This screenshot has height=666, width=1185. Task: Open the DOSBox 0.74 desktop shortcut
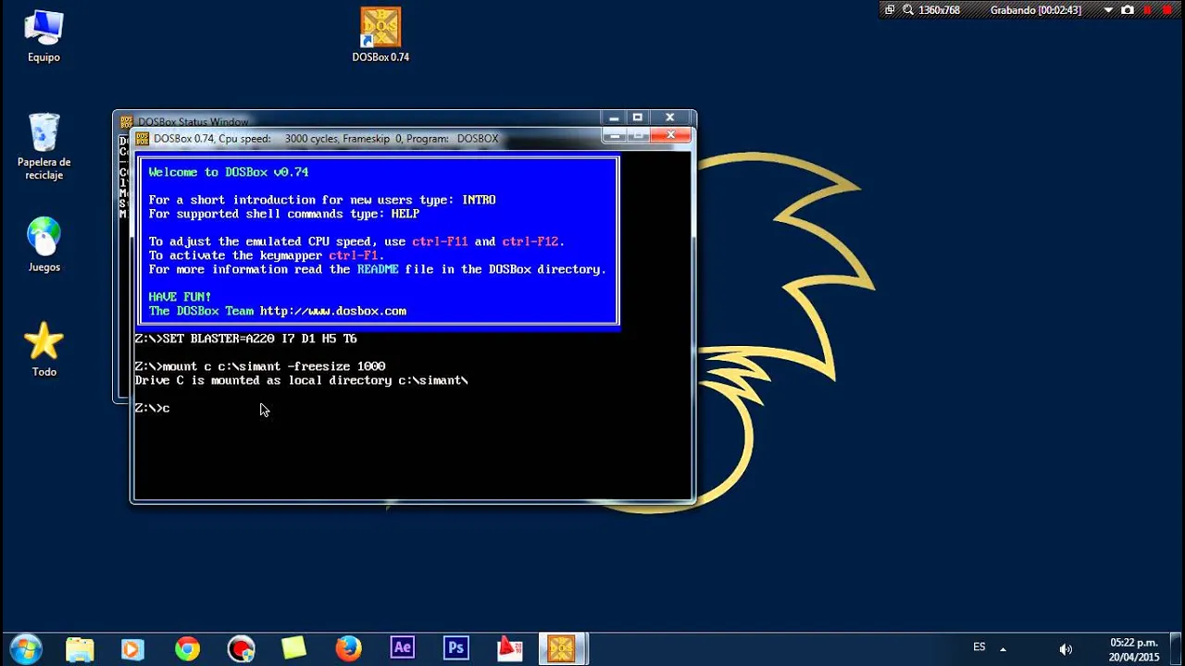click(x=380, y=35)
